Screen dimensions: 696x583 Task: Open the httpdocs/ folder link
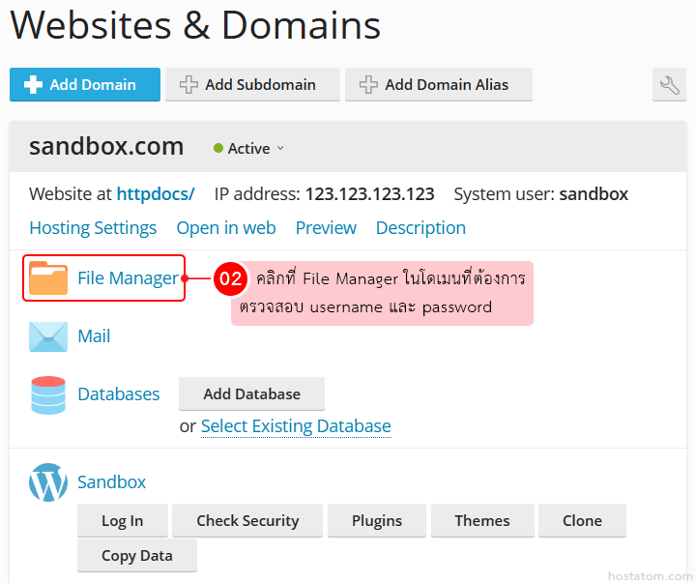(155, 193)
